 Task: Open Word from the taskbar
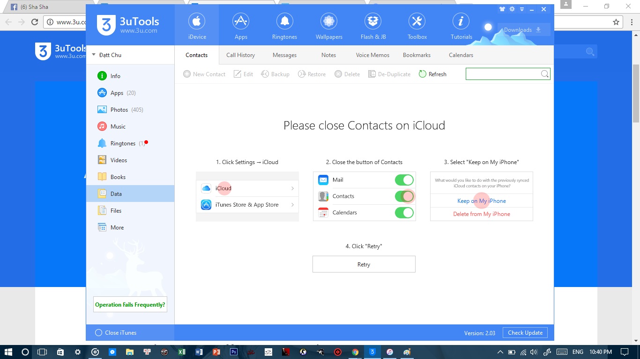click(199, 352)
